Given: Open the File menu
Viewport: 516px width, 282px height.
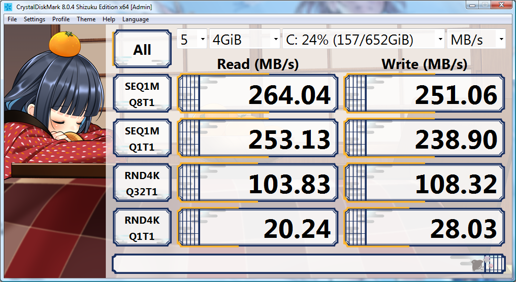Looking at the screenshot, I should tap(12, 19).
